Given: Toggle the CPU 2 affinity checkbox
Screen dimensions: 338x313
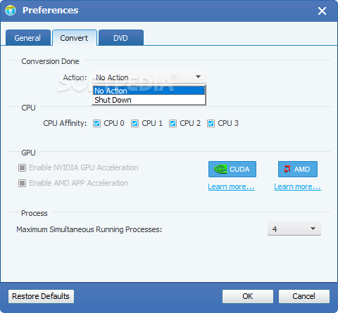Looking at the screenshot, I should pyautogui.click(x=173, y=123).
